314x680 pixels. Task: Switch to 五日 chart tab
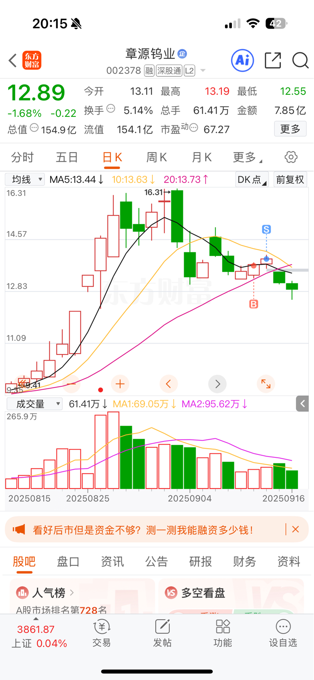click(x=67, y=157)
